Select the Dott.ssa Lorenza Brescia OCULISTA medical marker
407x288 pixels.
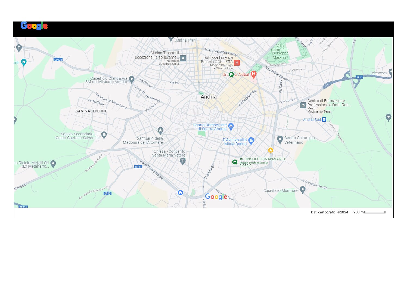[x=237, y=63]
